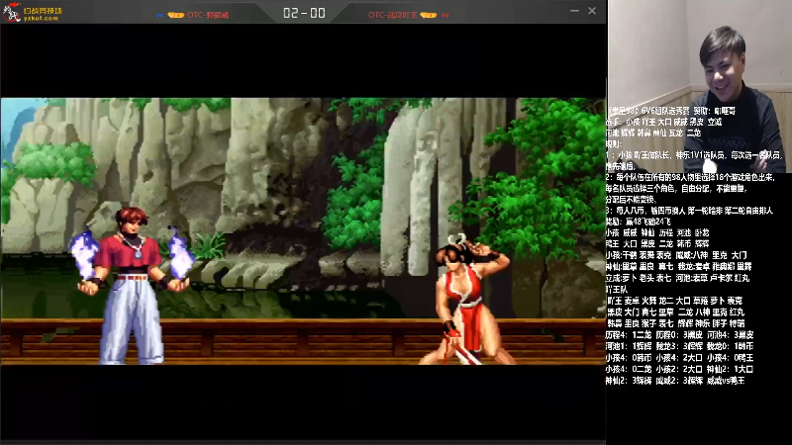Click the 02 - 00 match score
This screenshot has width=792, height=445.
tap(304, 13)
